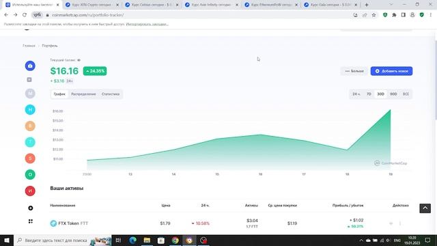
Task: Open Chrome three-dot menu
Action: 431,15
